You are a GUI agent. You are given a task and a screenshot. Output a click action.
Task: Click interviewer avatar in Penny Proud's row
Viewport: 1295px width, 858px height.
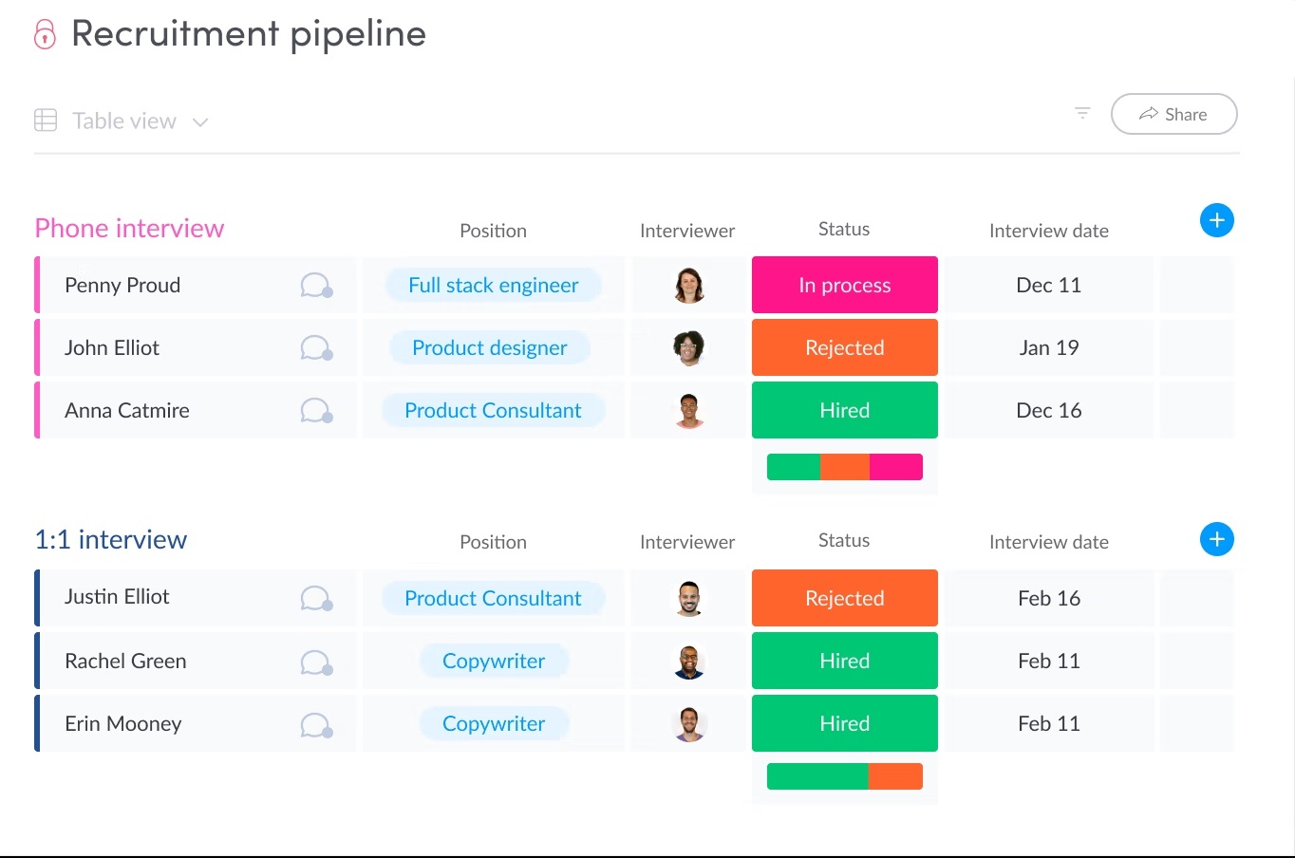coord(688,285)
